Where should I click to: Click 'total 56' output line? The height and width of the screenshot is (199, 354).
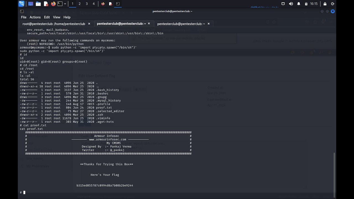(27, 79)
